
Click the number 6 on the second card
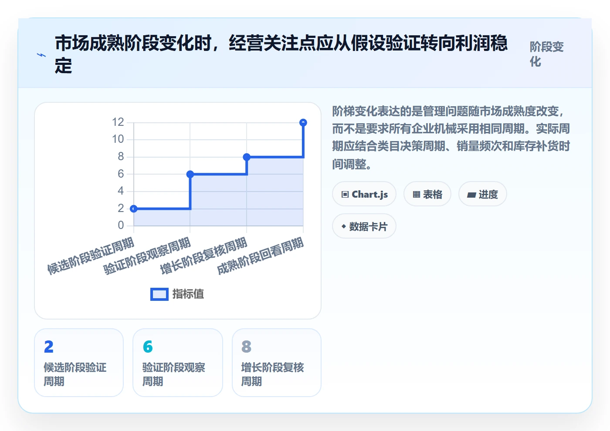click(x=148, y=347)
